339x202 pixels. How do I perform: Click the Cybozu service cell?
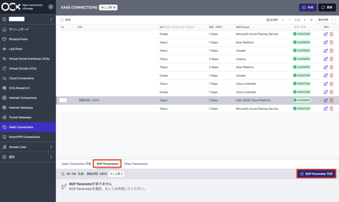pos(241,59)
